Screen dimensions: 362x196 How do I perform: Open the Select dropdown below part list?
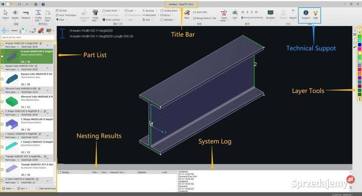tap(8, 188)
